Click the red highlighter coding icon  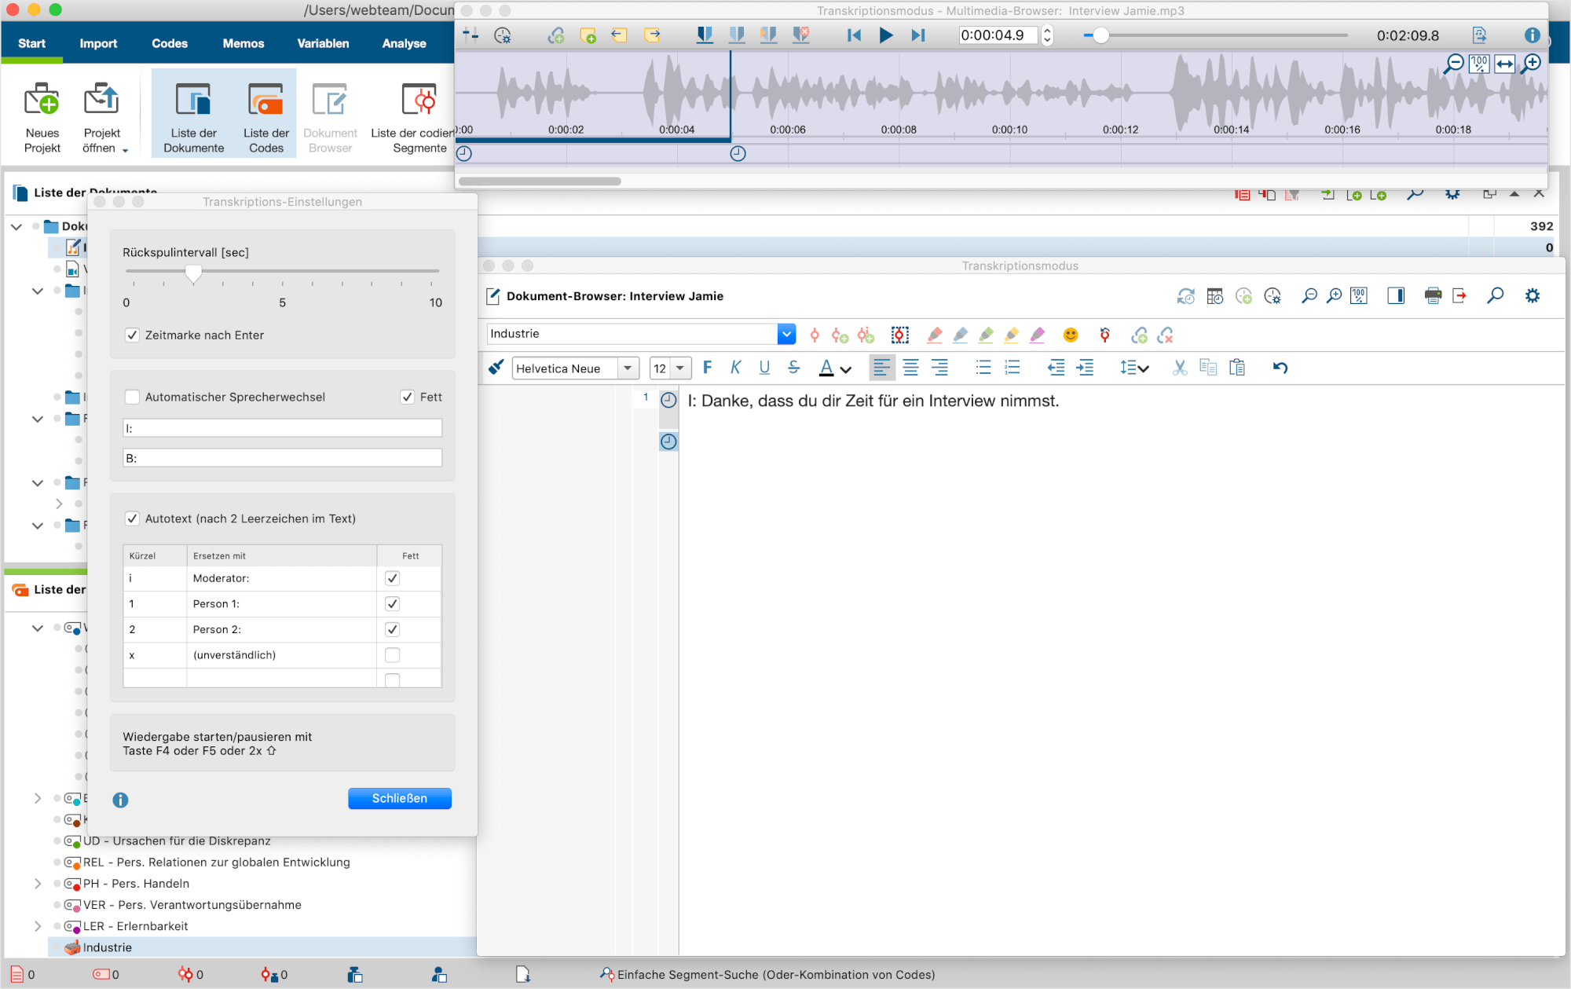[x=934, y=335]
